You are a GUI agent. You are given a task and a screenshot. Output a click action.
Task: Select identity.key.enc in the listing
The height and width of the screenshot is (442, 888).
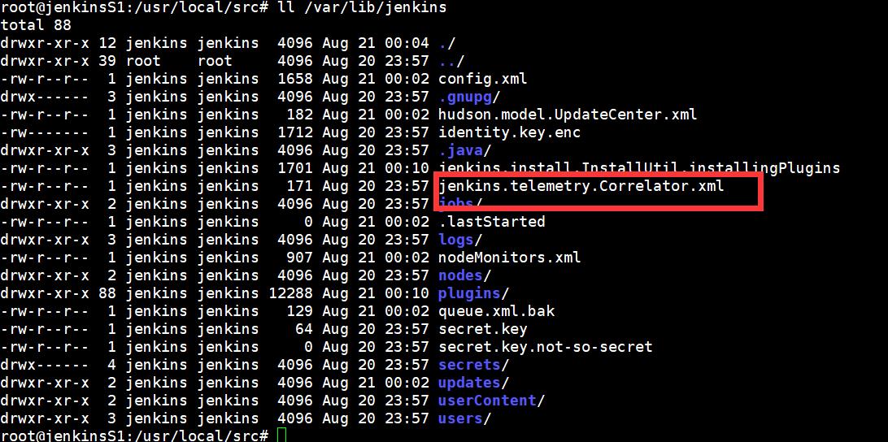(509, 133)
